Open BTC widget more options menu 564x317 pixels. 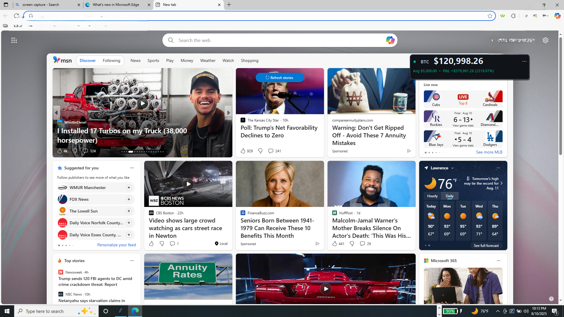click(524, 61)
